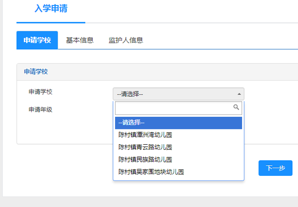Click the blue underline beneath 入学申请
Screen dimensions: 298x207
(x=51, y=23)
